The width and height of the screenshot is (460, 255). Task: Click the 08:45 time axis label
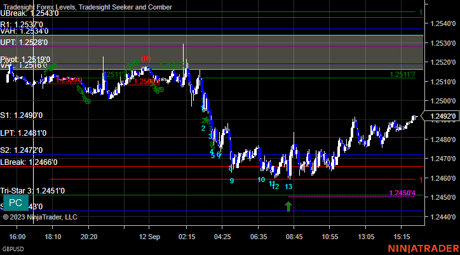(x=294, y=237)
